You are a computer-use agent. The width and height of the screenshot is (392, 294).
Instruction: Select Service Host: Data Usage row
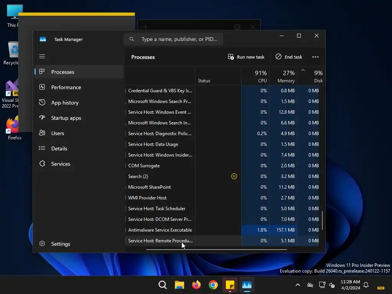(222, 144)
